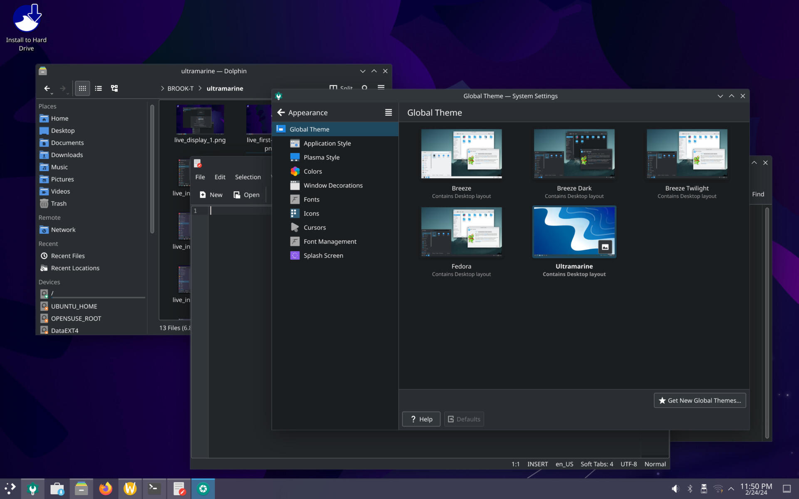The height and width of the screenshot is (499, 799).
Task: Expand breadcrumb chevron before ultramarine
Action: click(x=200, y=88)
